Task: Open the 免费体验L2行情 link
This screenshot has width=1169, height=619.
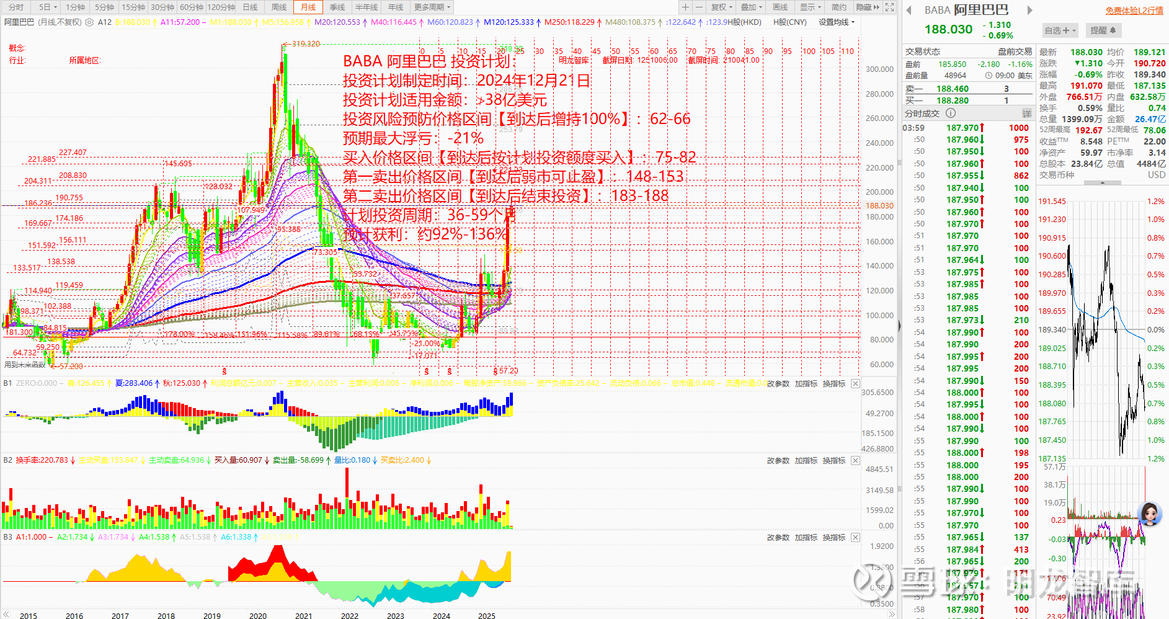Action: [x=1134, y=10]
